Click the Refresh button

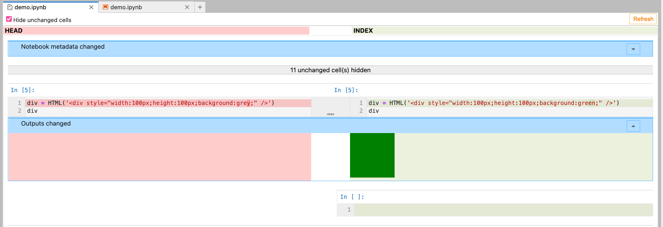point(643,19)
